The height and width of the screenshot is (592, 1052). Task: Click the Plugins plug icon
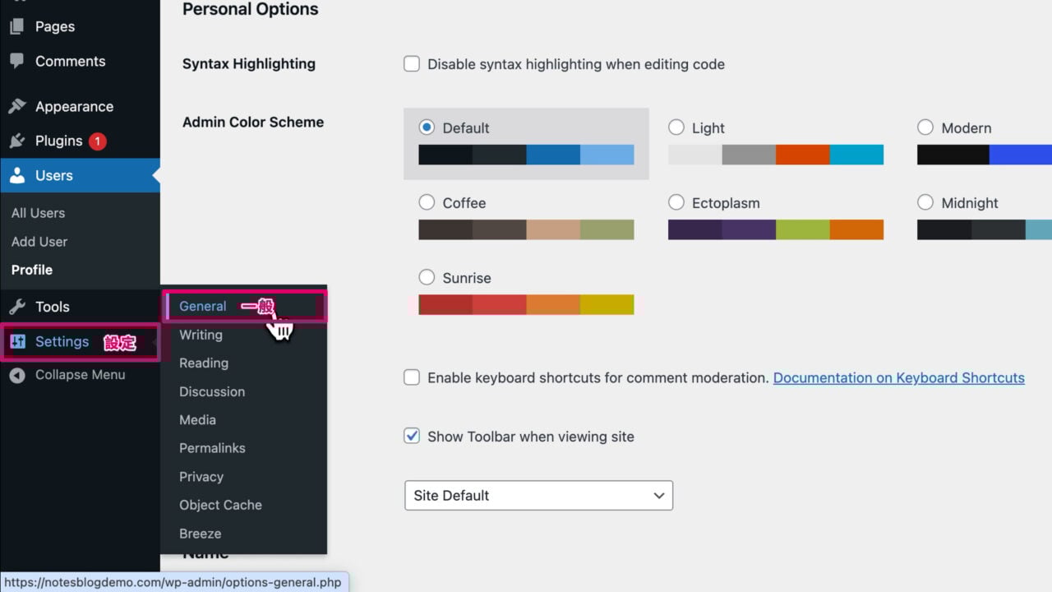(x=16, y=141)
